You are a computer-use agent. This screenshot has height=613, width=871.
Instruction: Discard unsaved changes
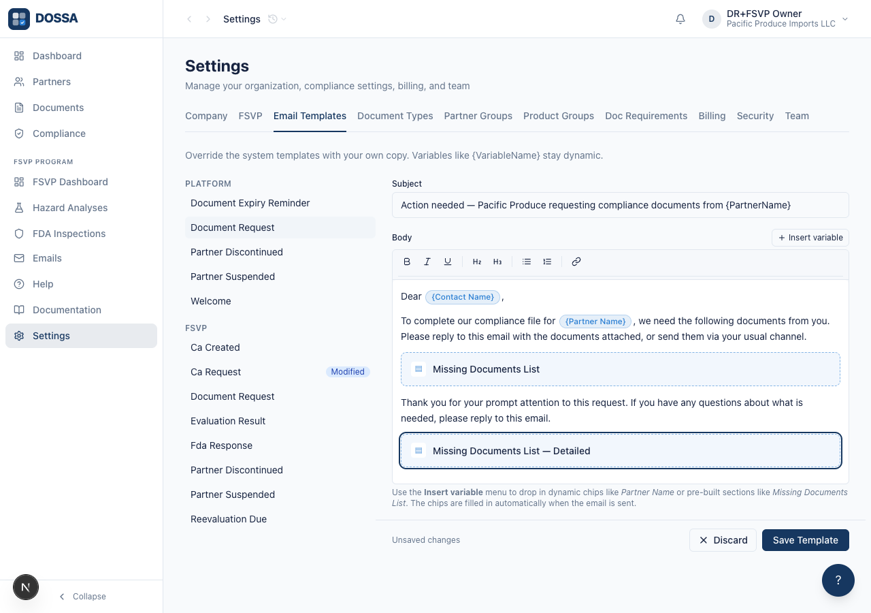point(723,540)
